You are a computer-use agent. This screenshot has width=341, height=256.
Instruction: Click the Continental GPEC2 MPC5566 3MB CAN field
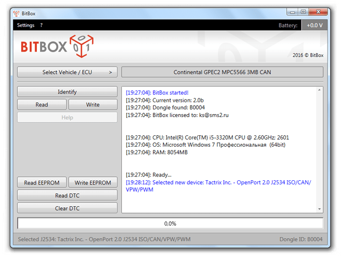pyautogui.click(x=222, y=72)
